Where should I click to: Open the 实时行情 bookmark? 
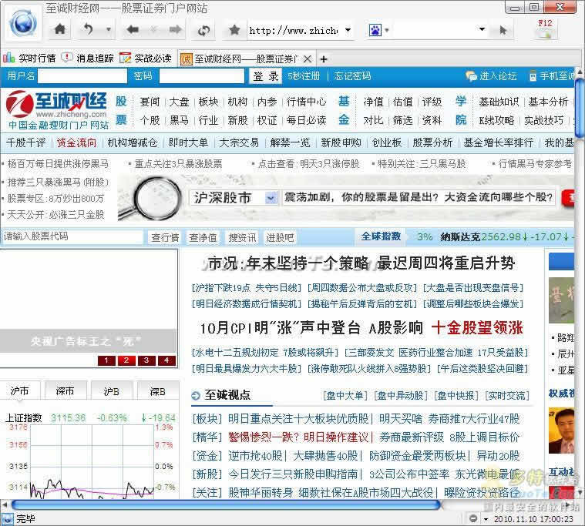(x=31, y=59)
